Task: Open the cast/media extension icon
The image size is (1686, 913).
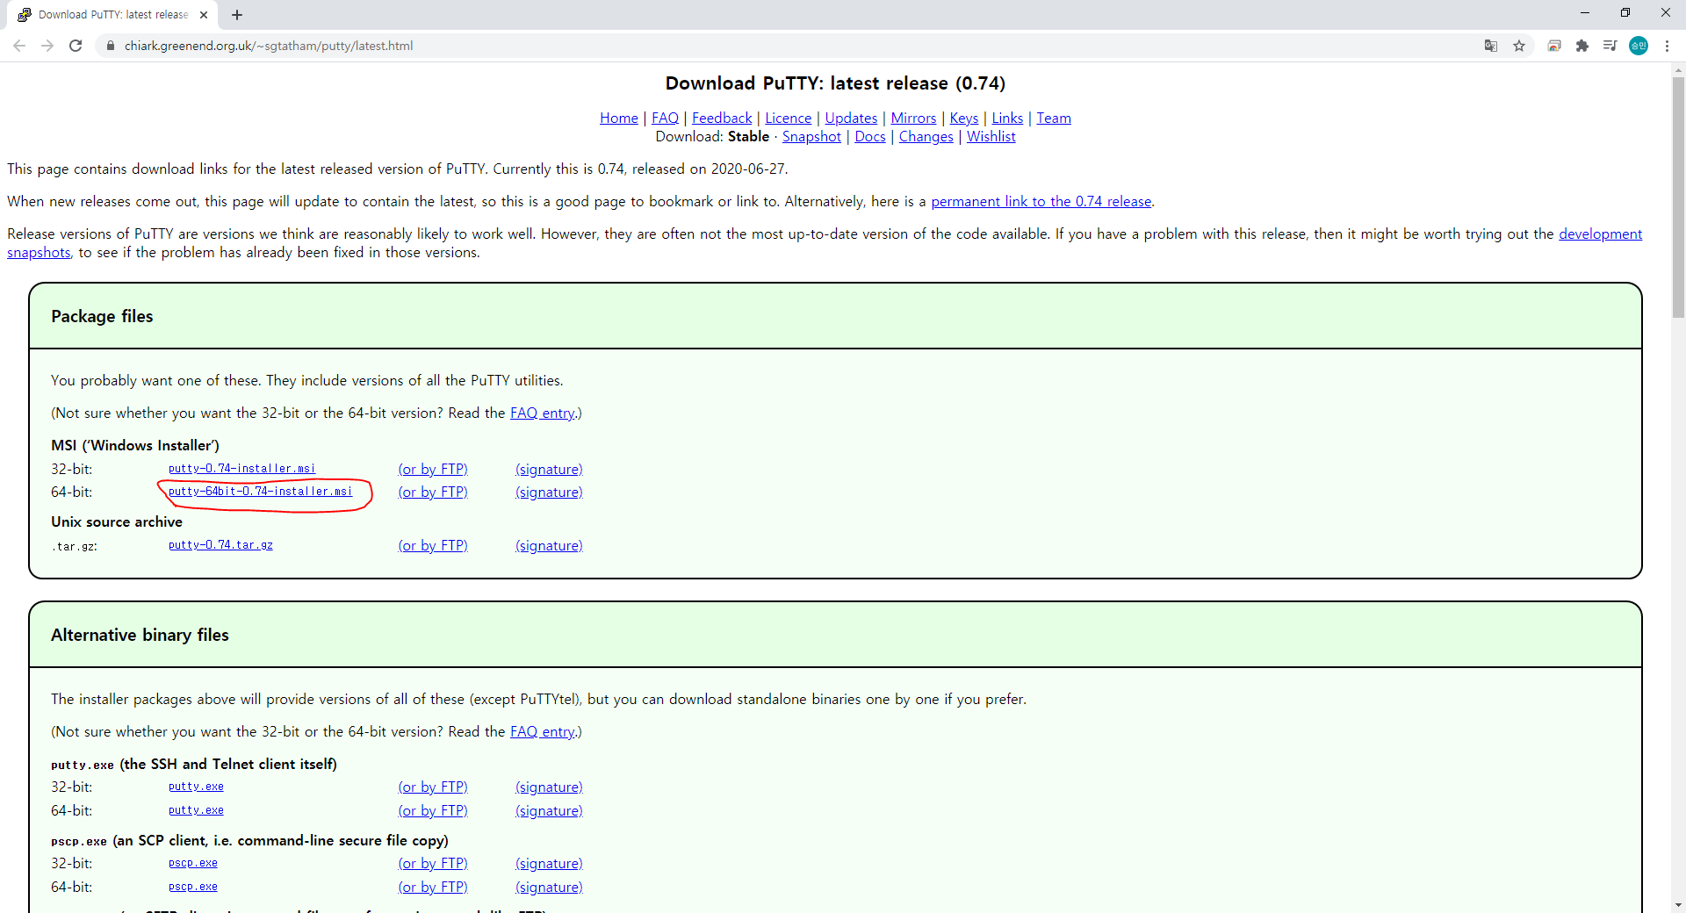Action: pos(1554,46)
